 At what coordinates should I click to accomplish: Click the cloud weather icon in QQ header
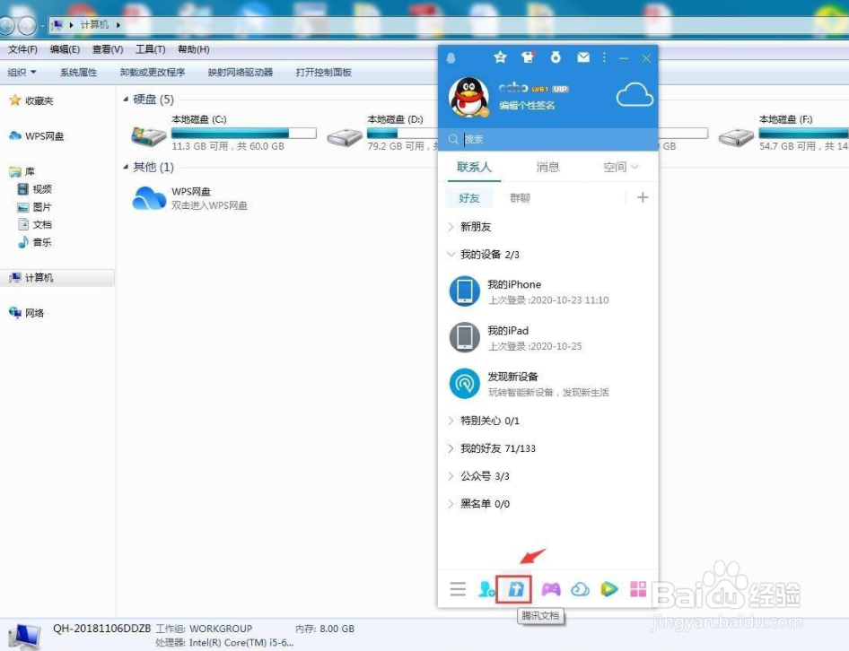coord(635,95)
